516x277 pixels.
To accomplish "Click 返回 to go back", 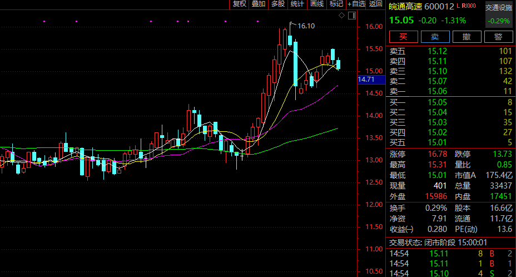I will (x=376, y=4).
